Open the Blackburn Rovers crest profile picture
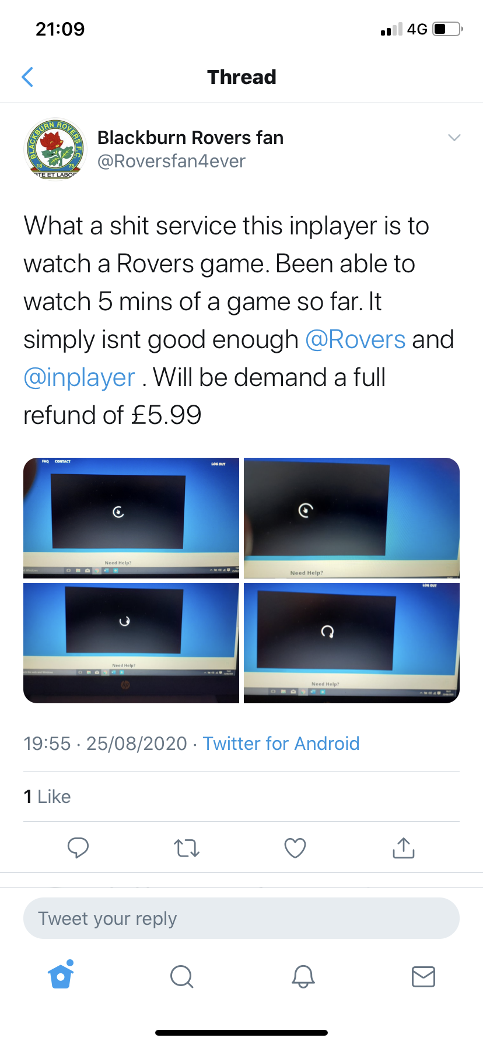The height and width of the screenshot is (1045, 483). (55, 149)
